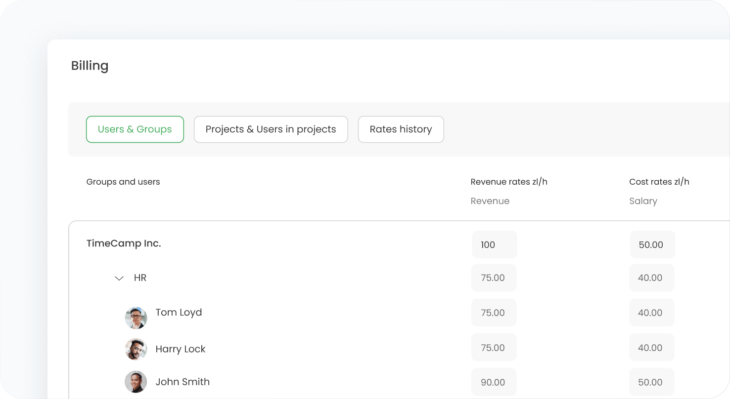Viewport: 730px width, 399px height.
Task: Click HR group salary rate field
Action: (x=651, y=278)
